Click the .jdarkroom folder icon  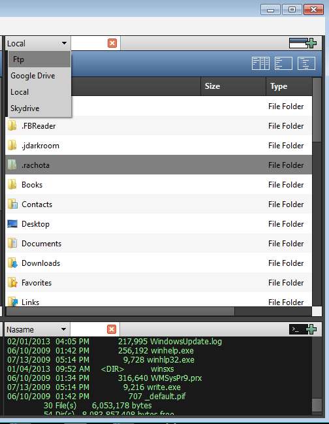12,146
